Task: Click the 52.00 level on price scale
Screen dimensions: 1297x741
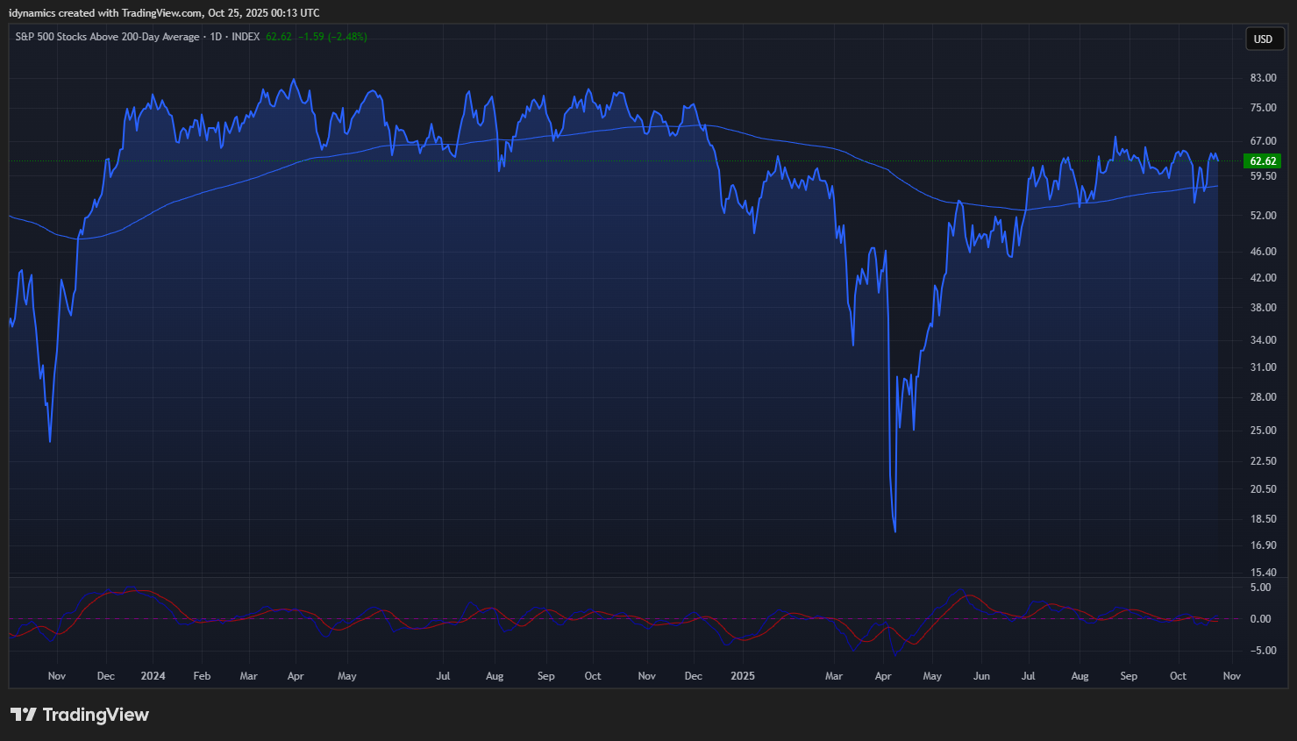Action: click(x=1263, y=216)
